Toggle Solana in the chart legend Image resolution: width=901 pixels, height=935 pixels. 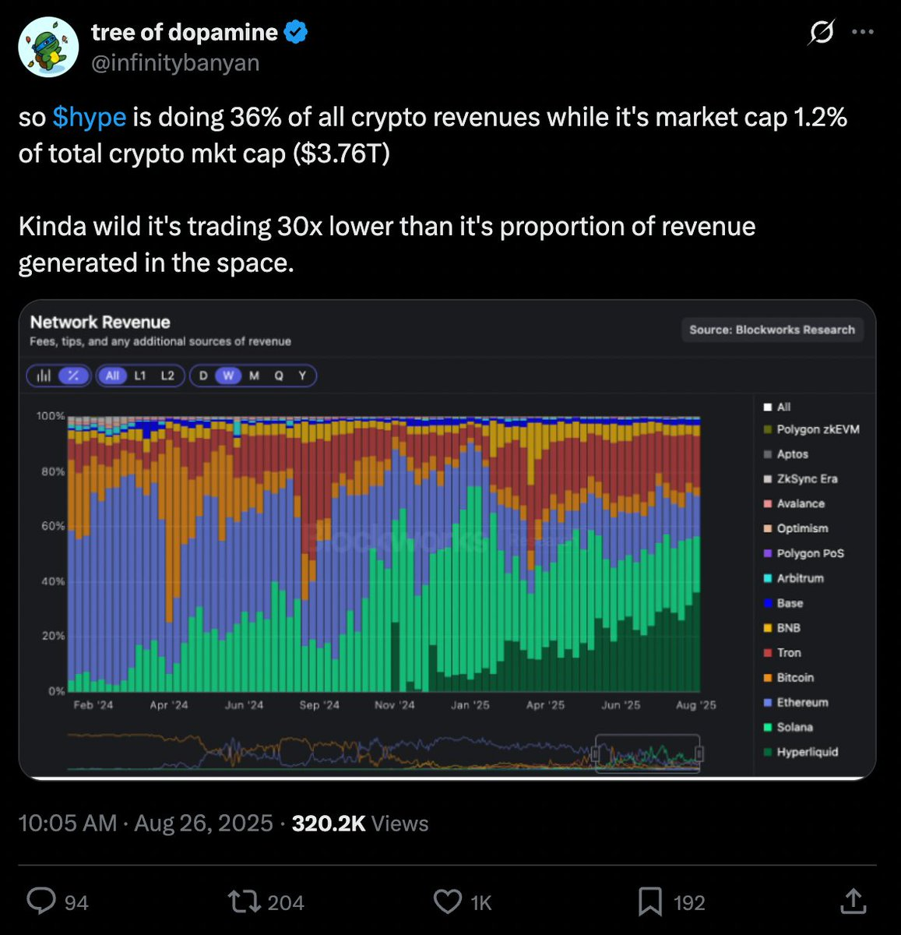coord(796,727)
